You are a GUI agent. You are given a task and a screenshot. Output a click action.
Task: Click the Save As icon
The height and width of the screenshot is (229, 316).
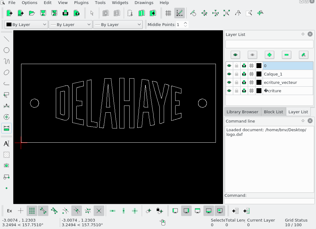[54, 13]
